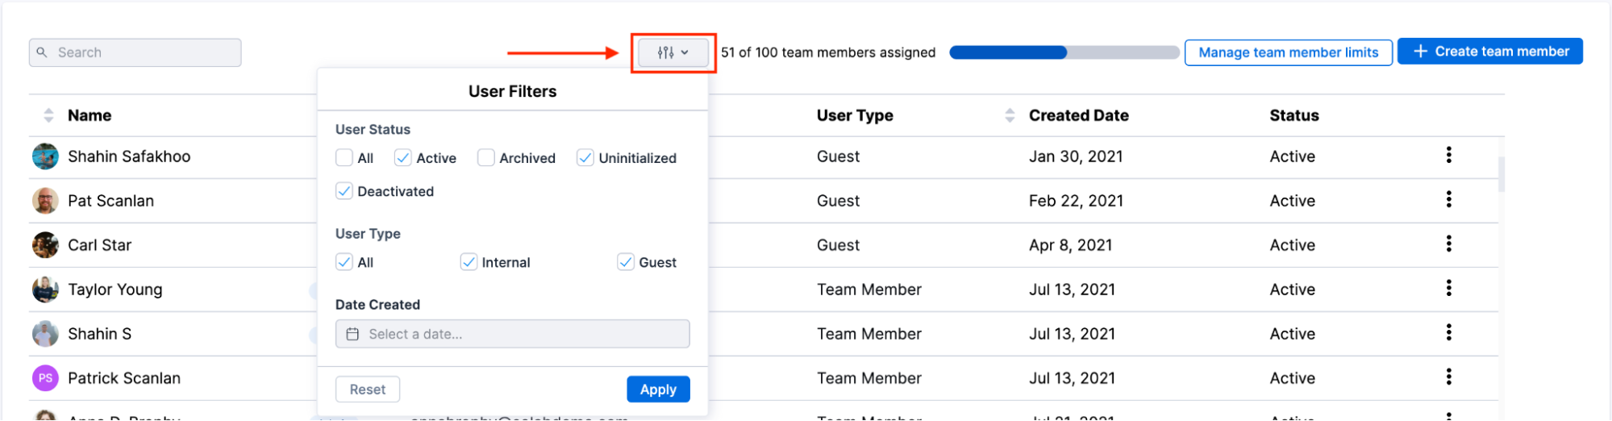
Task: Click the team members assigned progress bar
Action: click(1064, 52)
